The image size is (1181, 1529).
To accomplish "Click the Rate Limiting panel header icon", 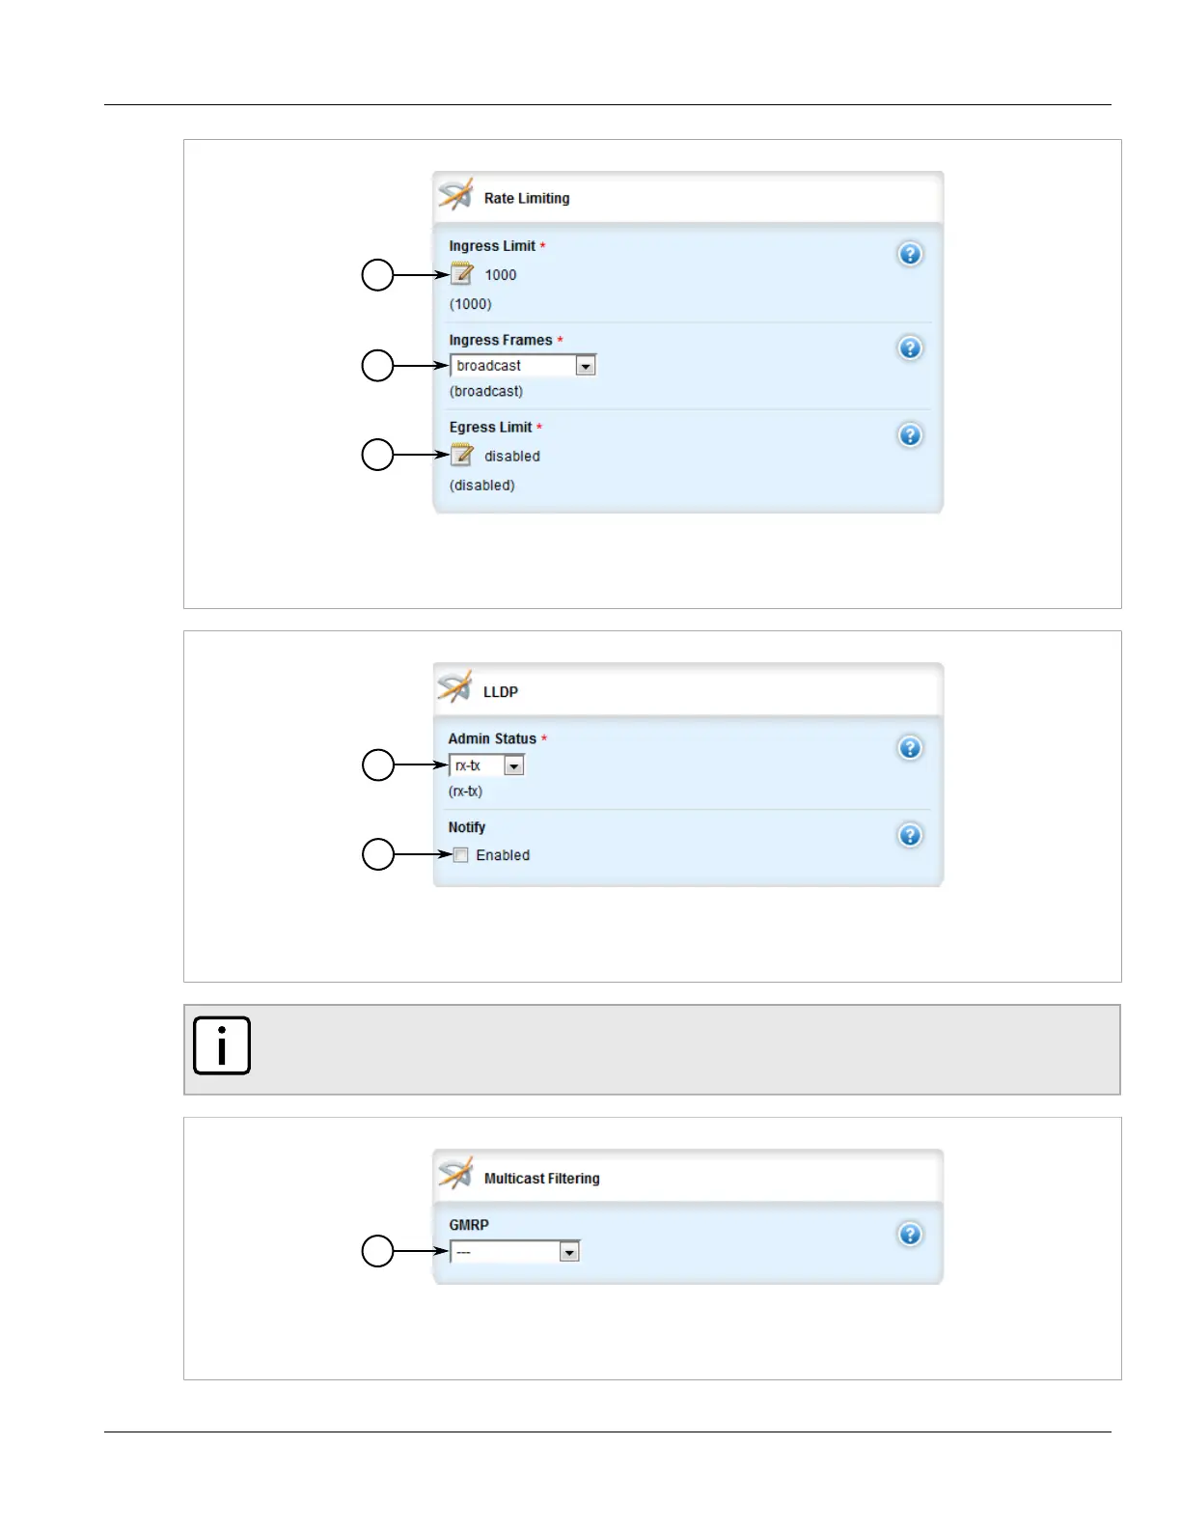I will pyautogui.click(x=455, y=195).
